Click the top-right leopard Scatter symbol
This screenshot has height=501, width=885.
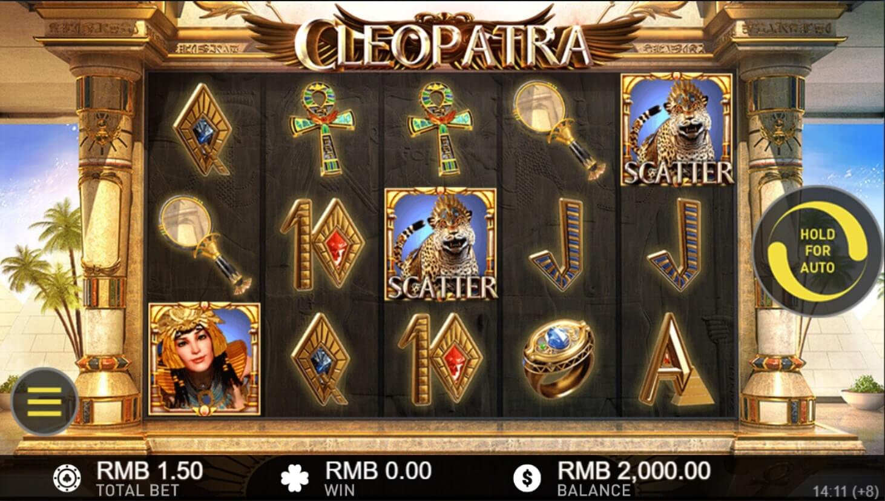677,130
